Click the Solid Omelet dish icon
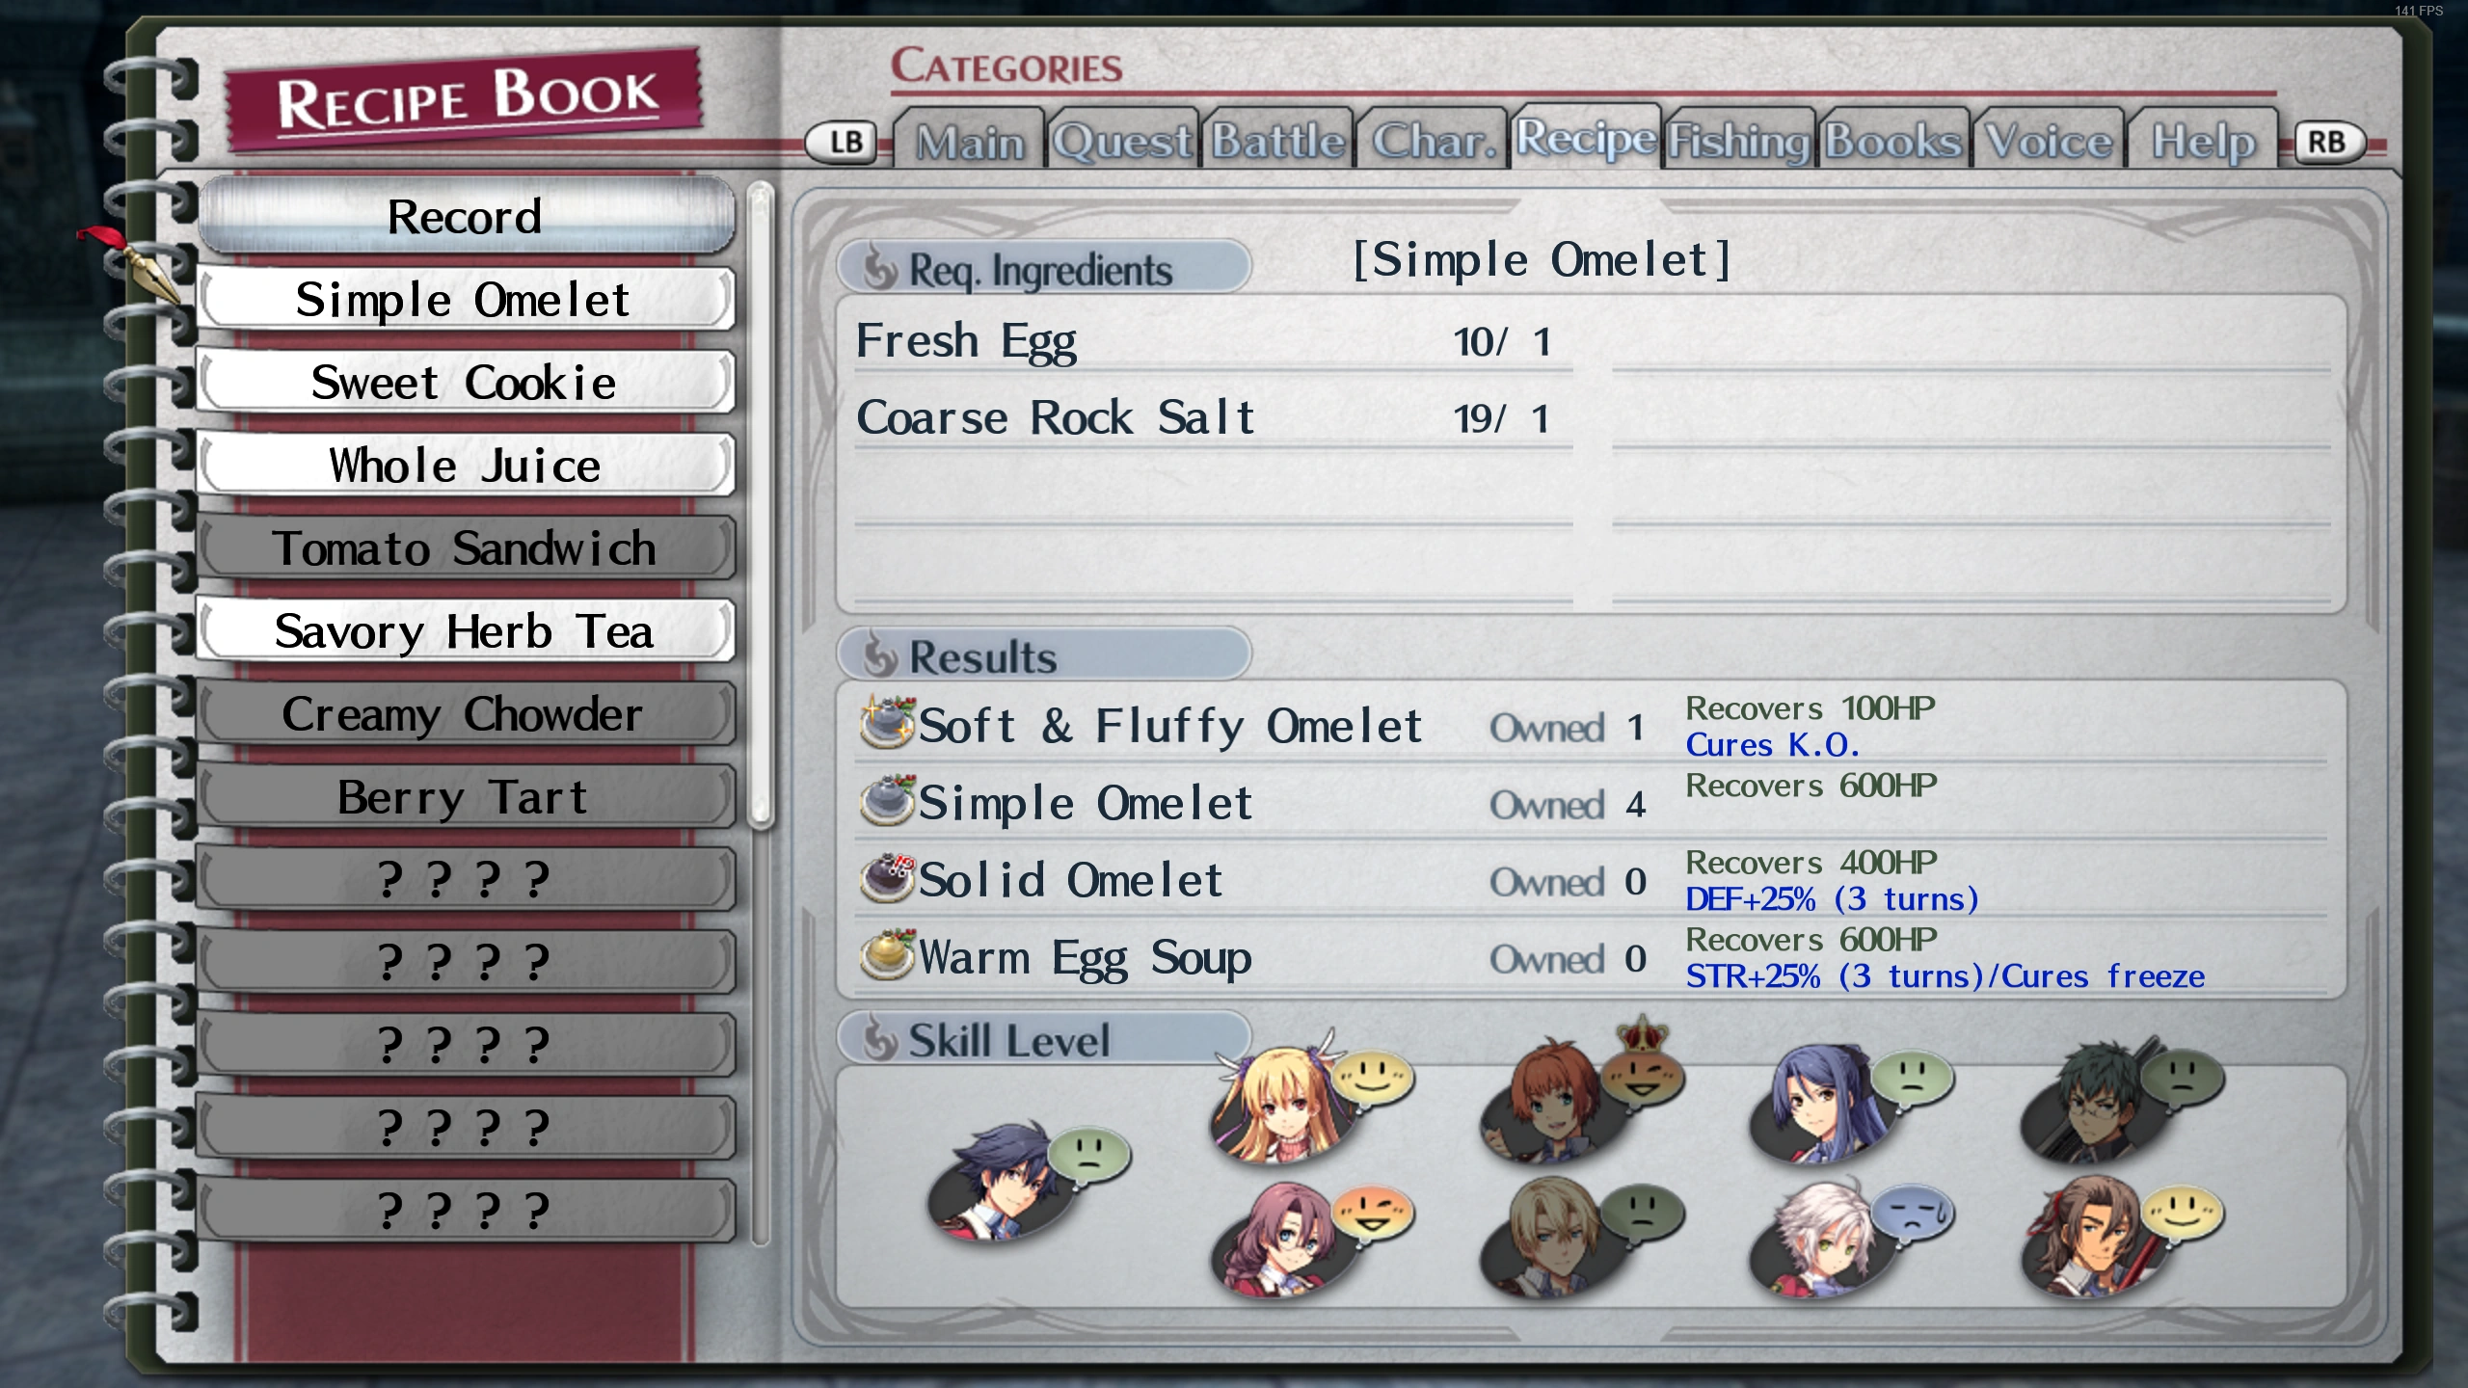The width and height of the screenshot is (2468, 1388). point(887,877)
